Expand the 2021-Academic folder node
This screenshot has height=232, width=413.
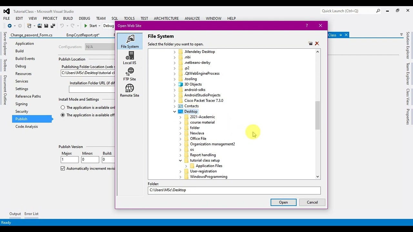point(180,117)
